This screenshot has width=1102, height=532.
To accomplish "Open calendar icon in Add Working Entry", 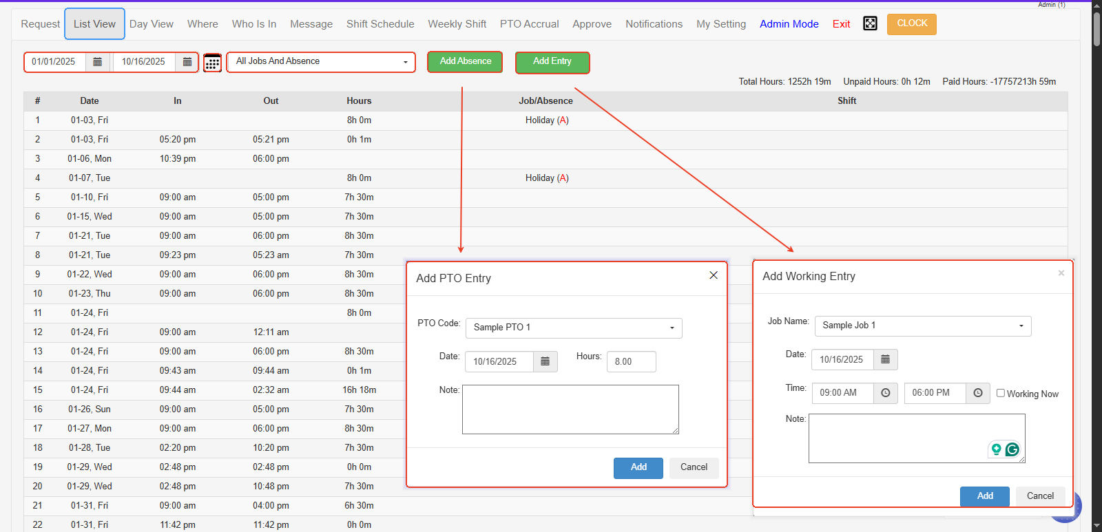I will coord(885,359).
